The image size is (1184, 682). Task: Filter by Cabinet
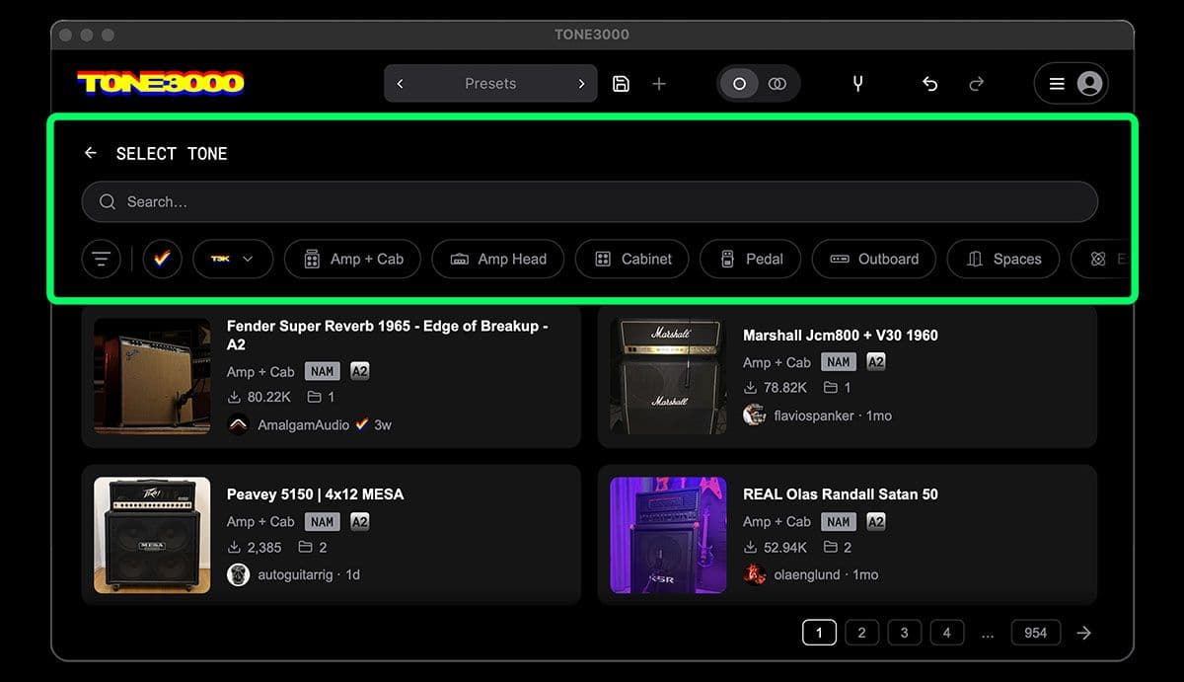tap(632, 259)
